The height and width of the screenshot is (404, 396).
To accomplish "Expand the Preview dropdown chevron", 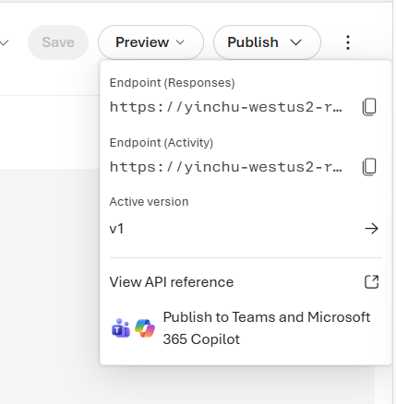I will click(x=180, y=42).
